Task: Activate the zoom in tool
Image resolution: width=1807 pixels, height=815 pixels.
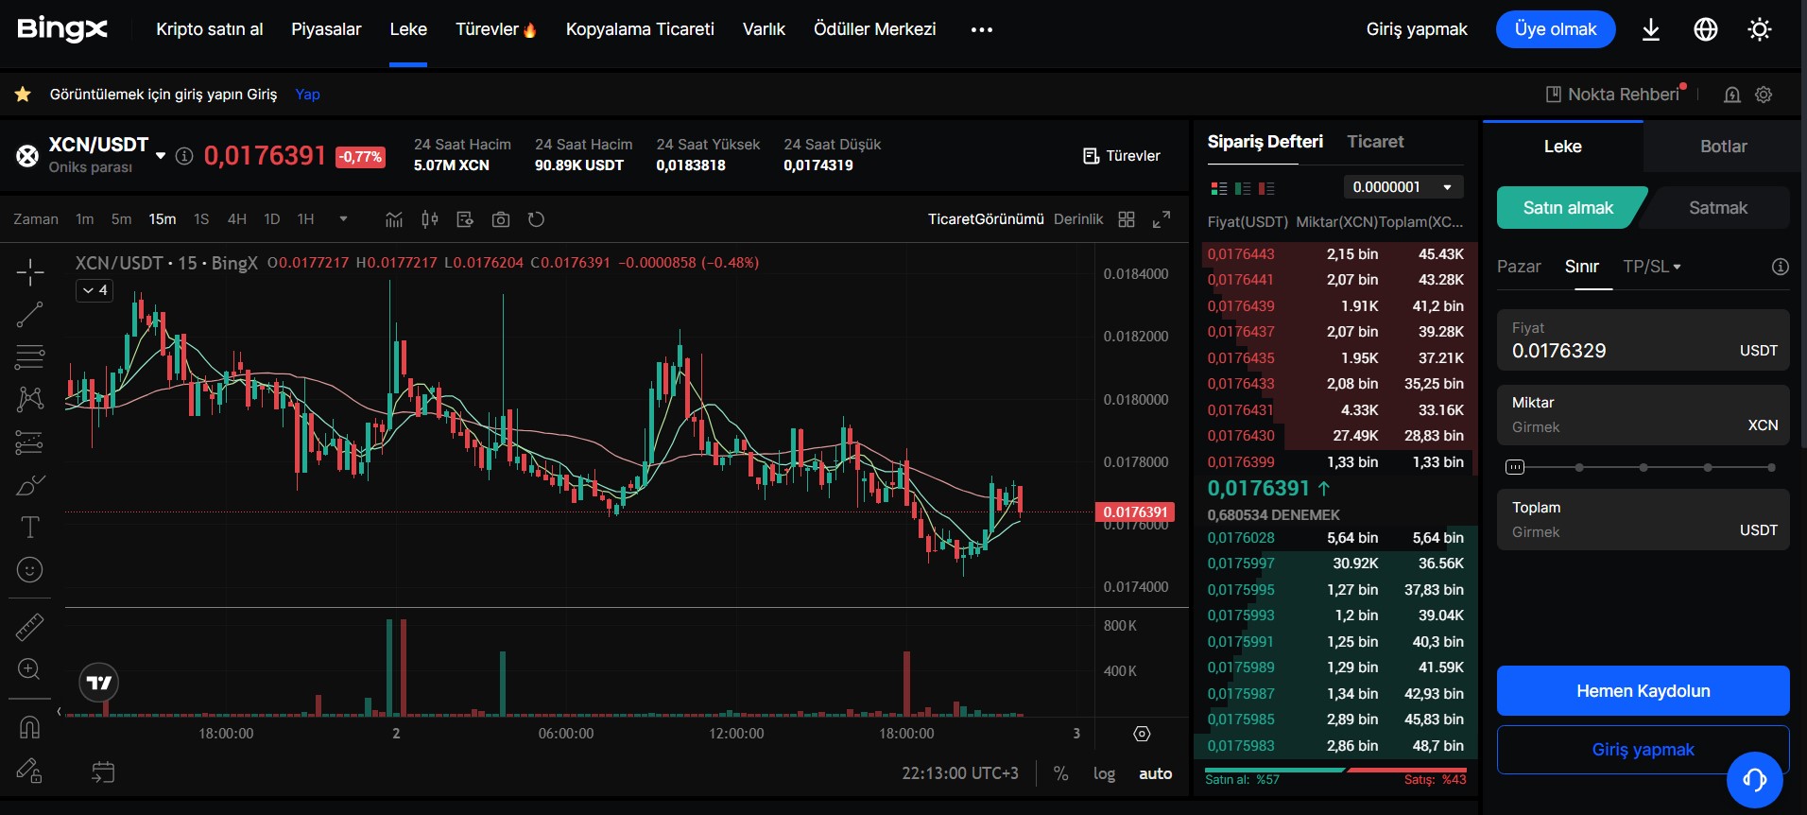Action: coord(30,669)
